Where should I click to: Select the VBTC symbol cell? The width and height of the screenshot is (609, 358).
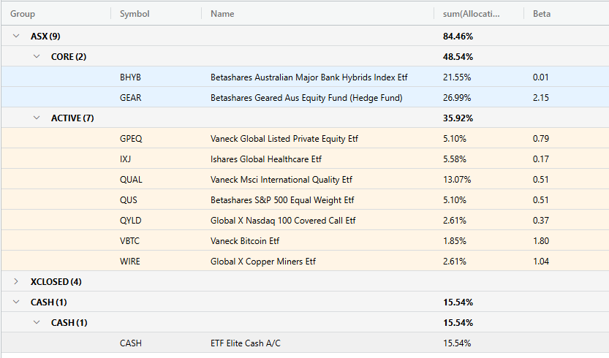pos(129,241)
